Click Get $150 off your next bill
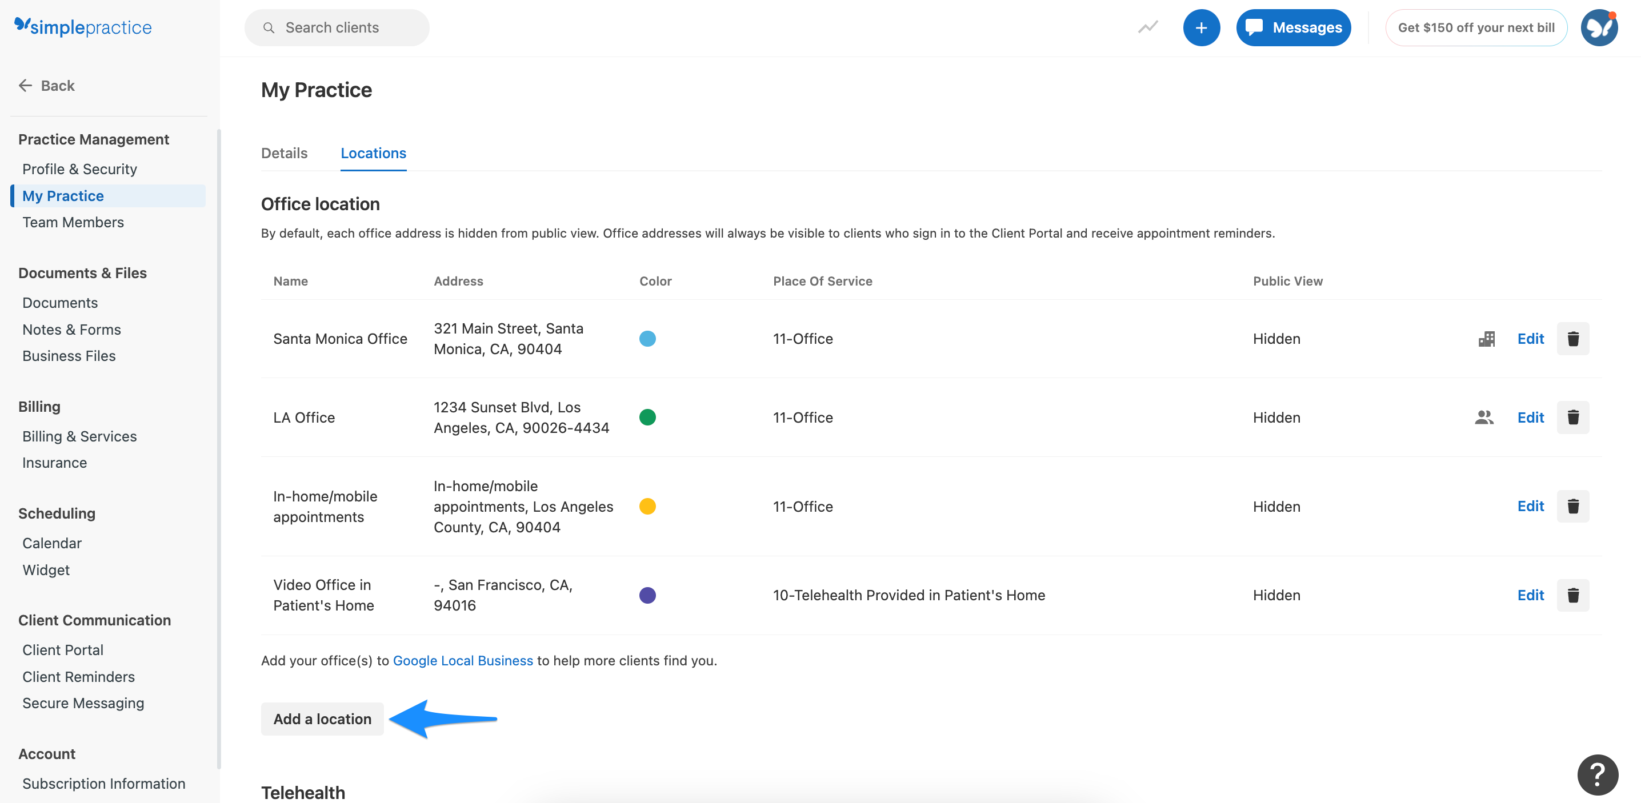 click(1476, 27)
